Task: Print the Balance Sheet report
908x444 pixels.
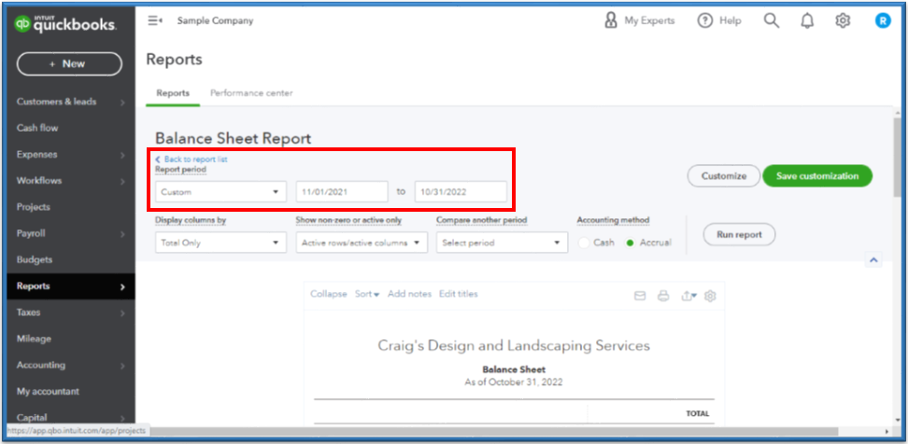Action: pyautogui.click(x=663, y=296)
